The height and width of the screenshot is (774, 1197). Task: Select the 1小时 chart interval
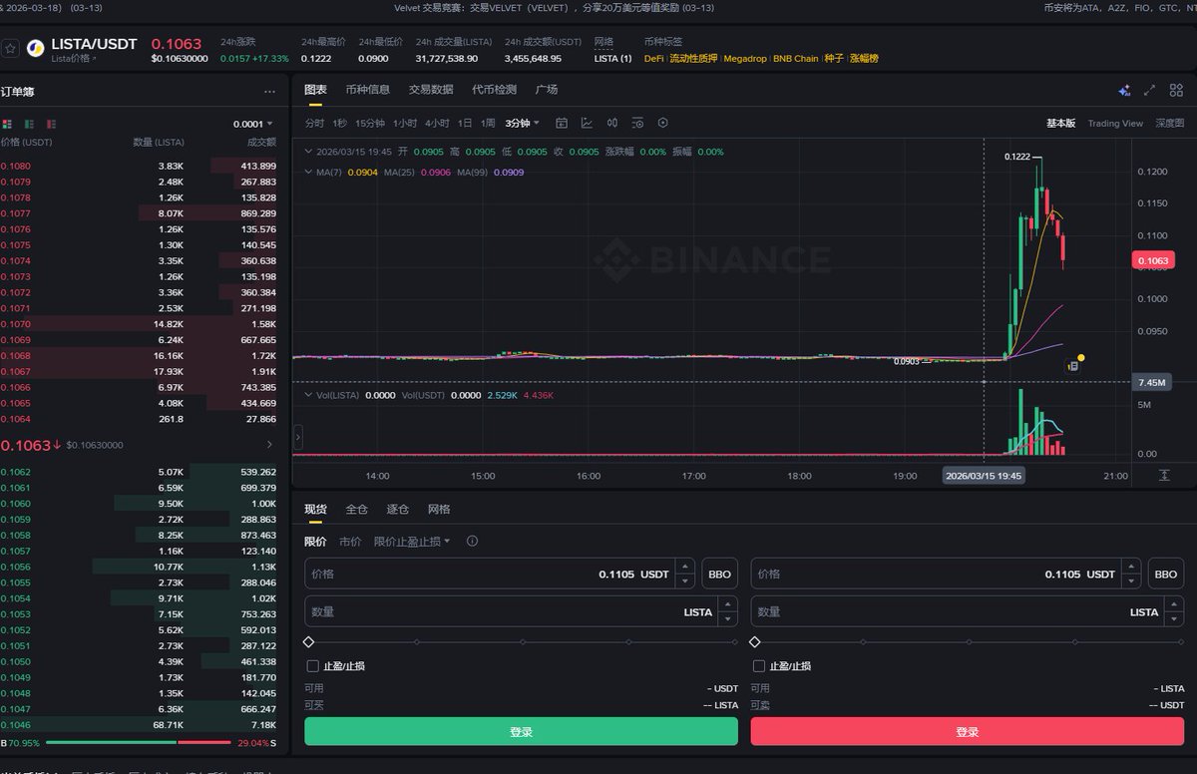405,123
